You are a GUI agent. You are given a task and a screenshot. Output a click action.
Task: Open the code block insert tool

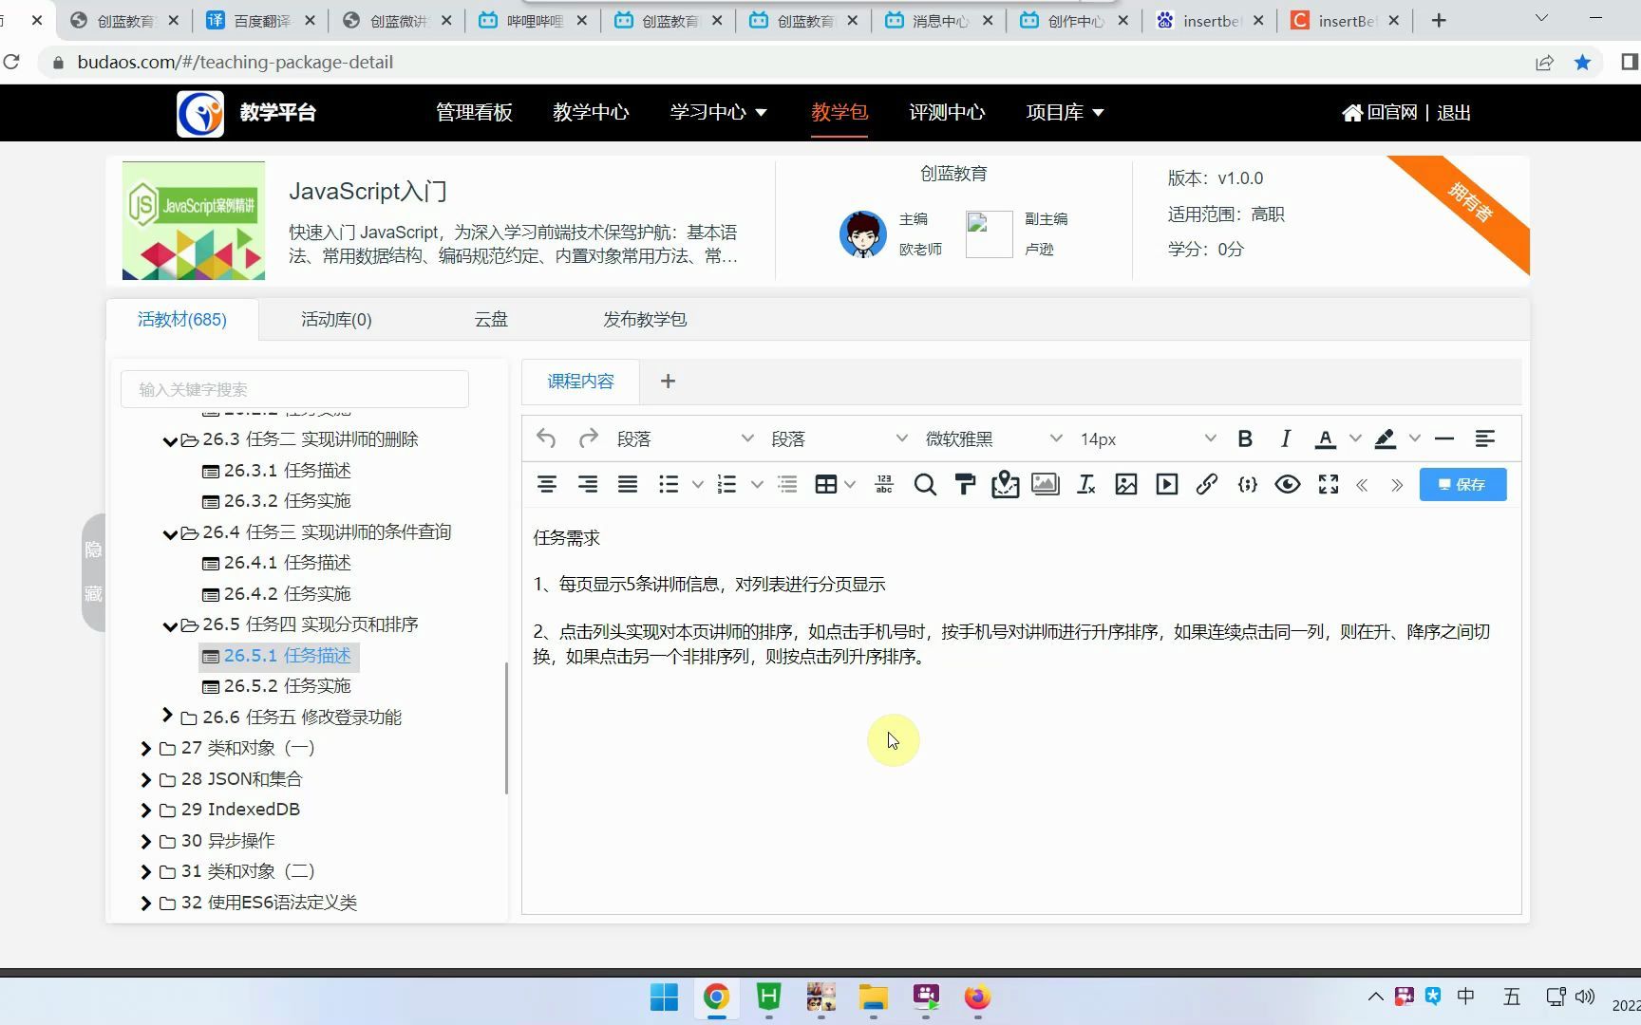pos(1247,484)
